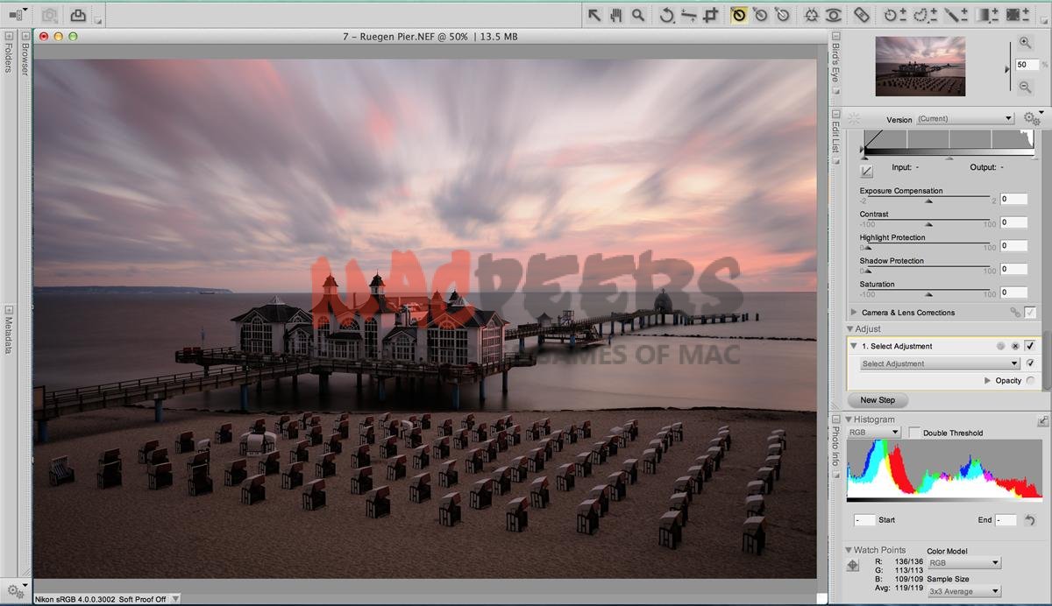Open the Version dropdown
The image size is (1052, 606).
tap(964, 119)
